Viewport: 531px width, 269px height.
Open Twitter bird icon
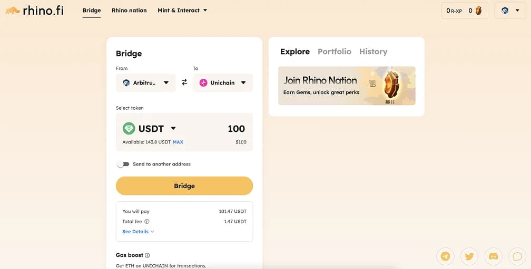469,256
